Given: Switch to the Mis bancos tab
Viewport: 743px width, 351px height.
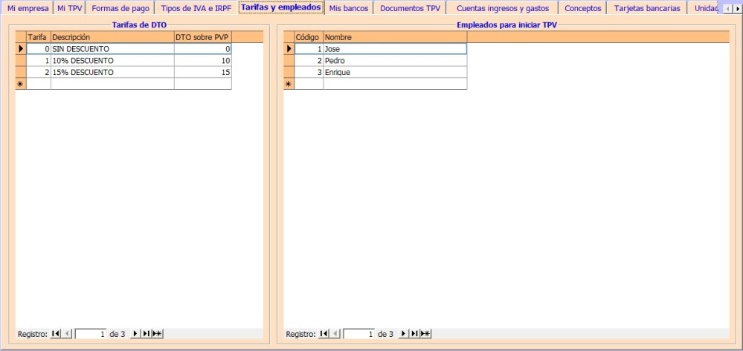Looking at the screenshot, I should tap(348, 8).
